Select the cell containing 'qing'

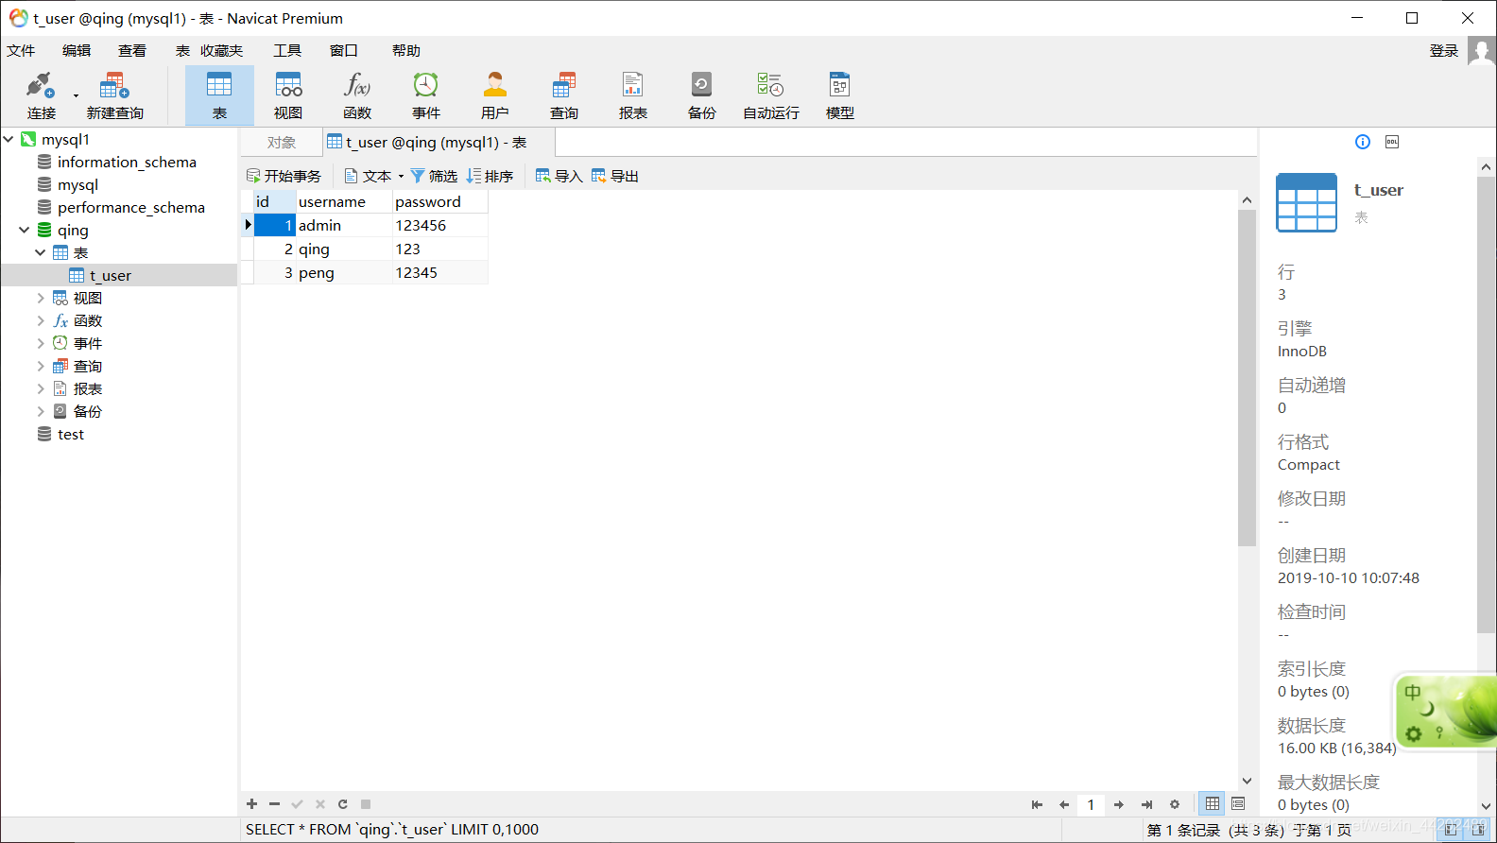coord(344,249)
